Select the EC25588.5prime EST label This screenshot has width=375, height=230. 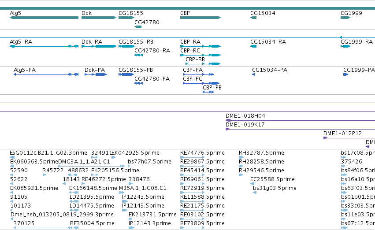[272, 179]
